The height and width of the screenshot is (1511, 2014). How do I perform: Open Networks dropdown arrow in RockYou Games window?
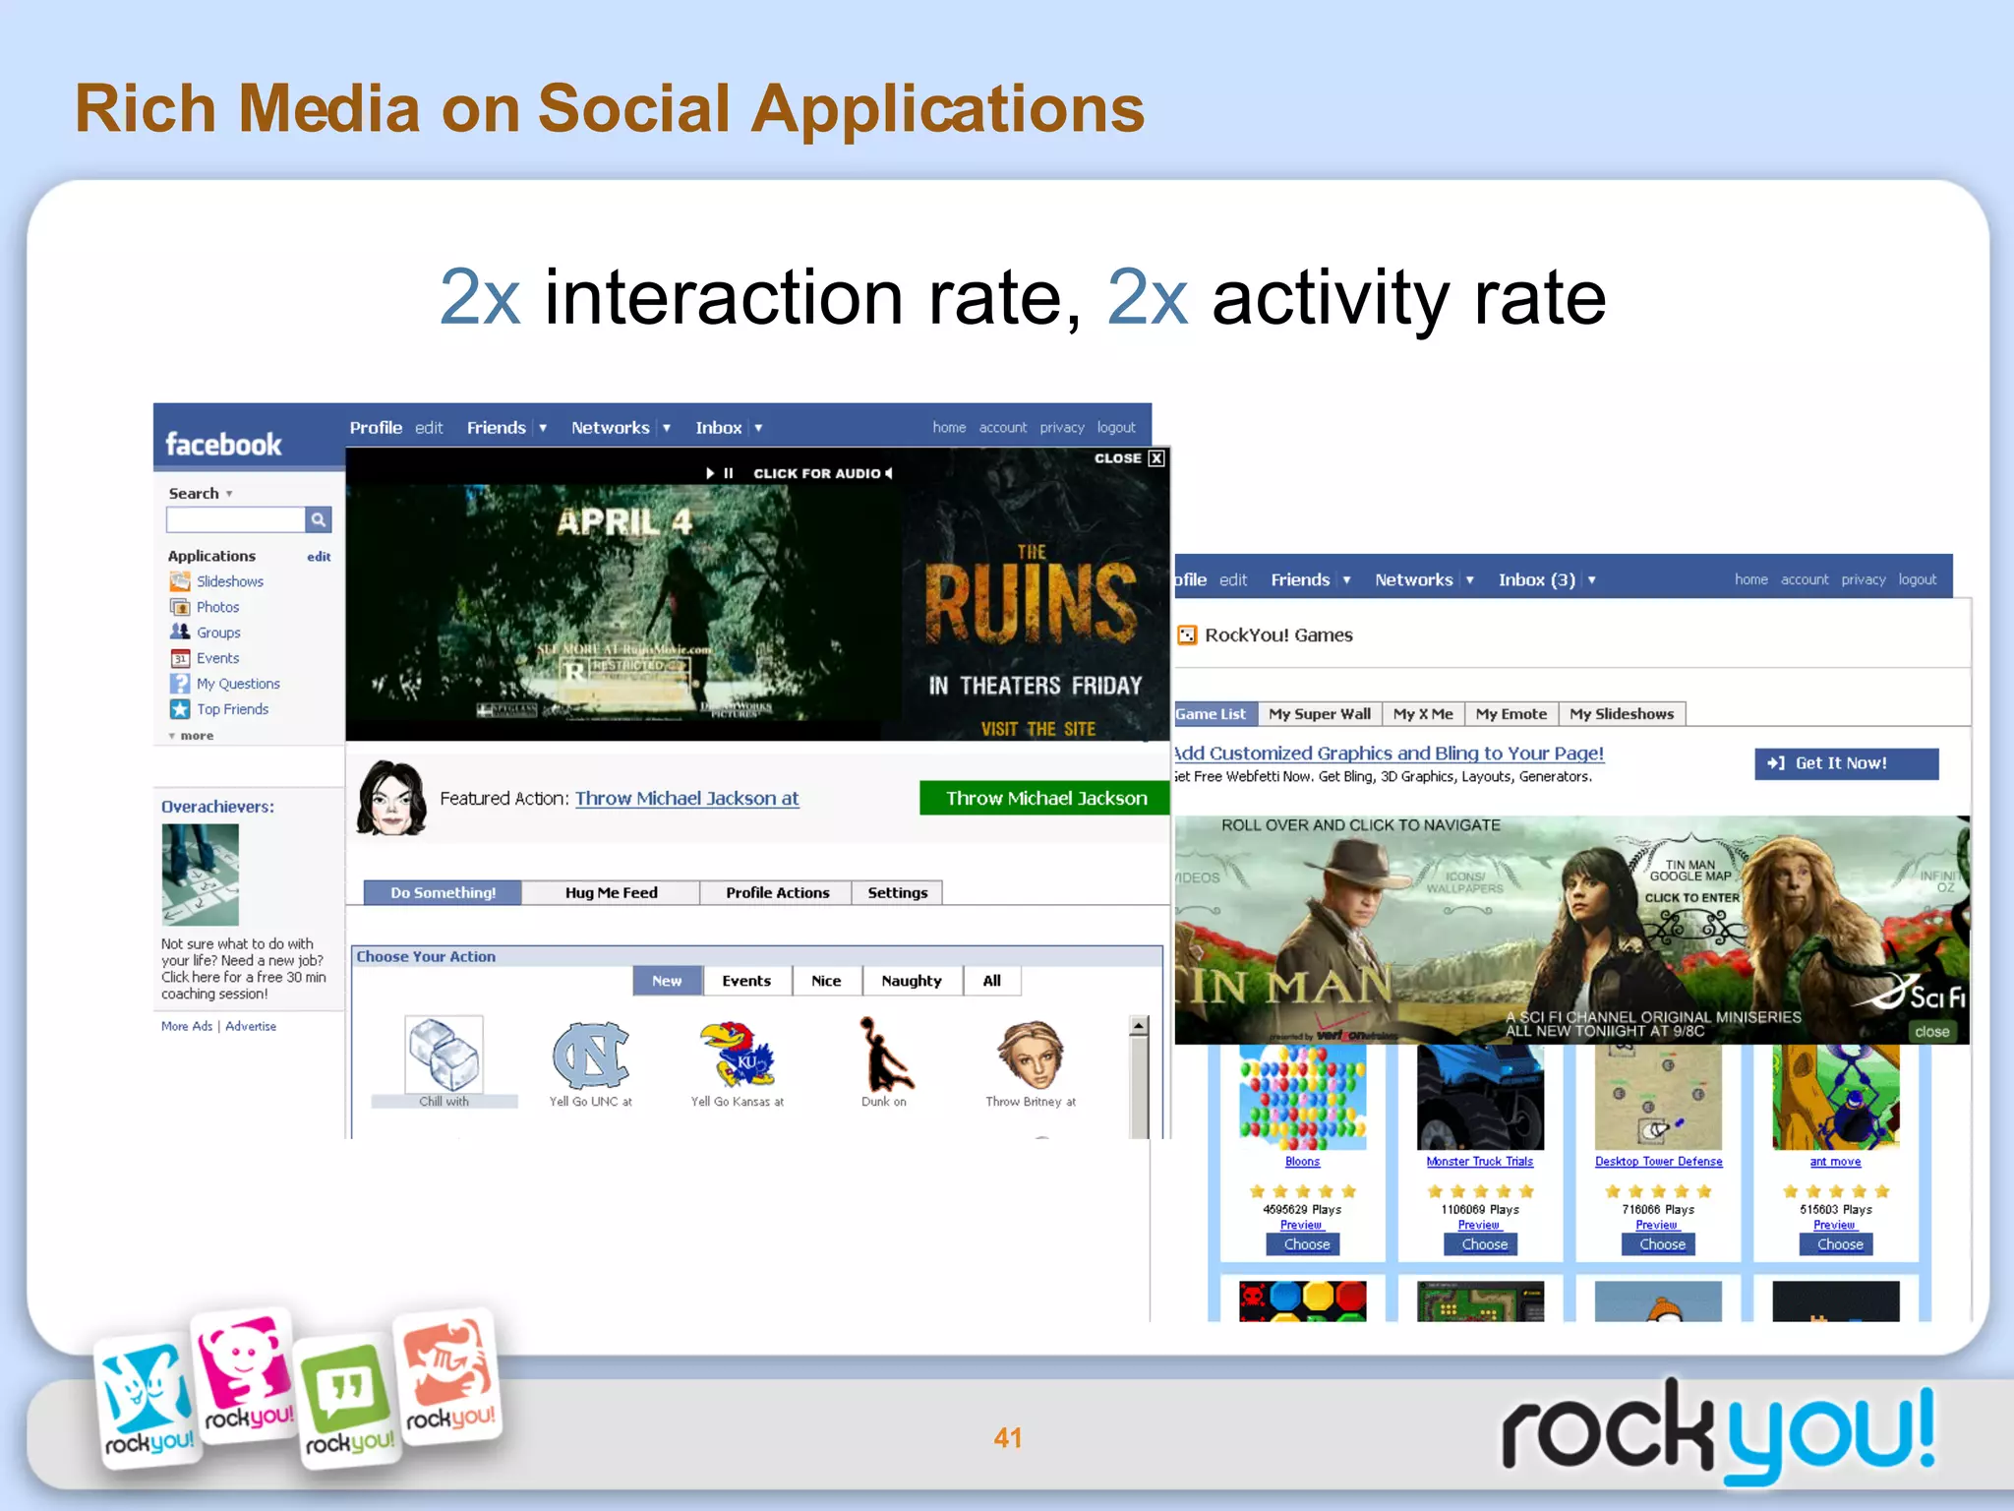[1470, 580]
